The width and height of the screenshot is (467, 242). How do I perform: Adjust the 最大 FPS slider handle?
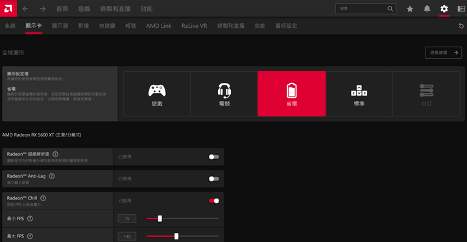(x=176, y=236)
